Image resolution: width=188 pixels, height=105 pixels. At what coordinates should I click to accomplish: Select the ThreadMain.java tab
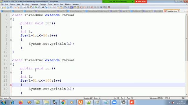point(172,11)
